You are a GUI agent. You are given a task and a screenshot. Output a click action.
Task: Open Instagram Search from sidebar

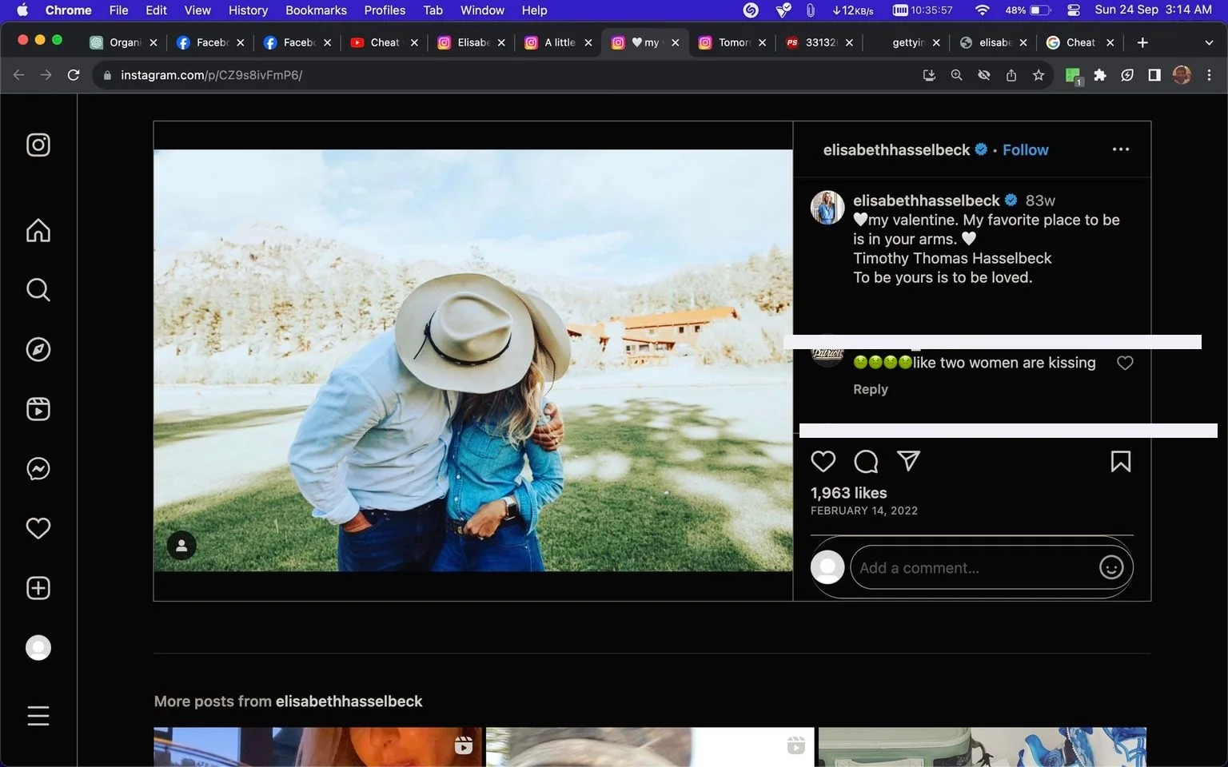coord(38,289)
